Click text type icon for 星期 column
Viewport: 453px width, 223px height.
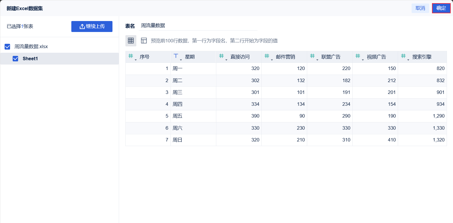(176, 56)
